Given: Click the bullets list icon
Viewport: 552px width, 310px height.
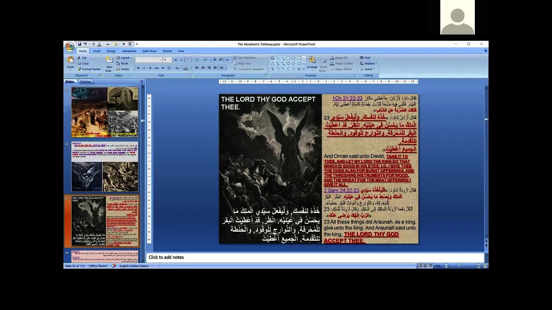Looking at the screenshot, I should coord(197,60).
